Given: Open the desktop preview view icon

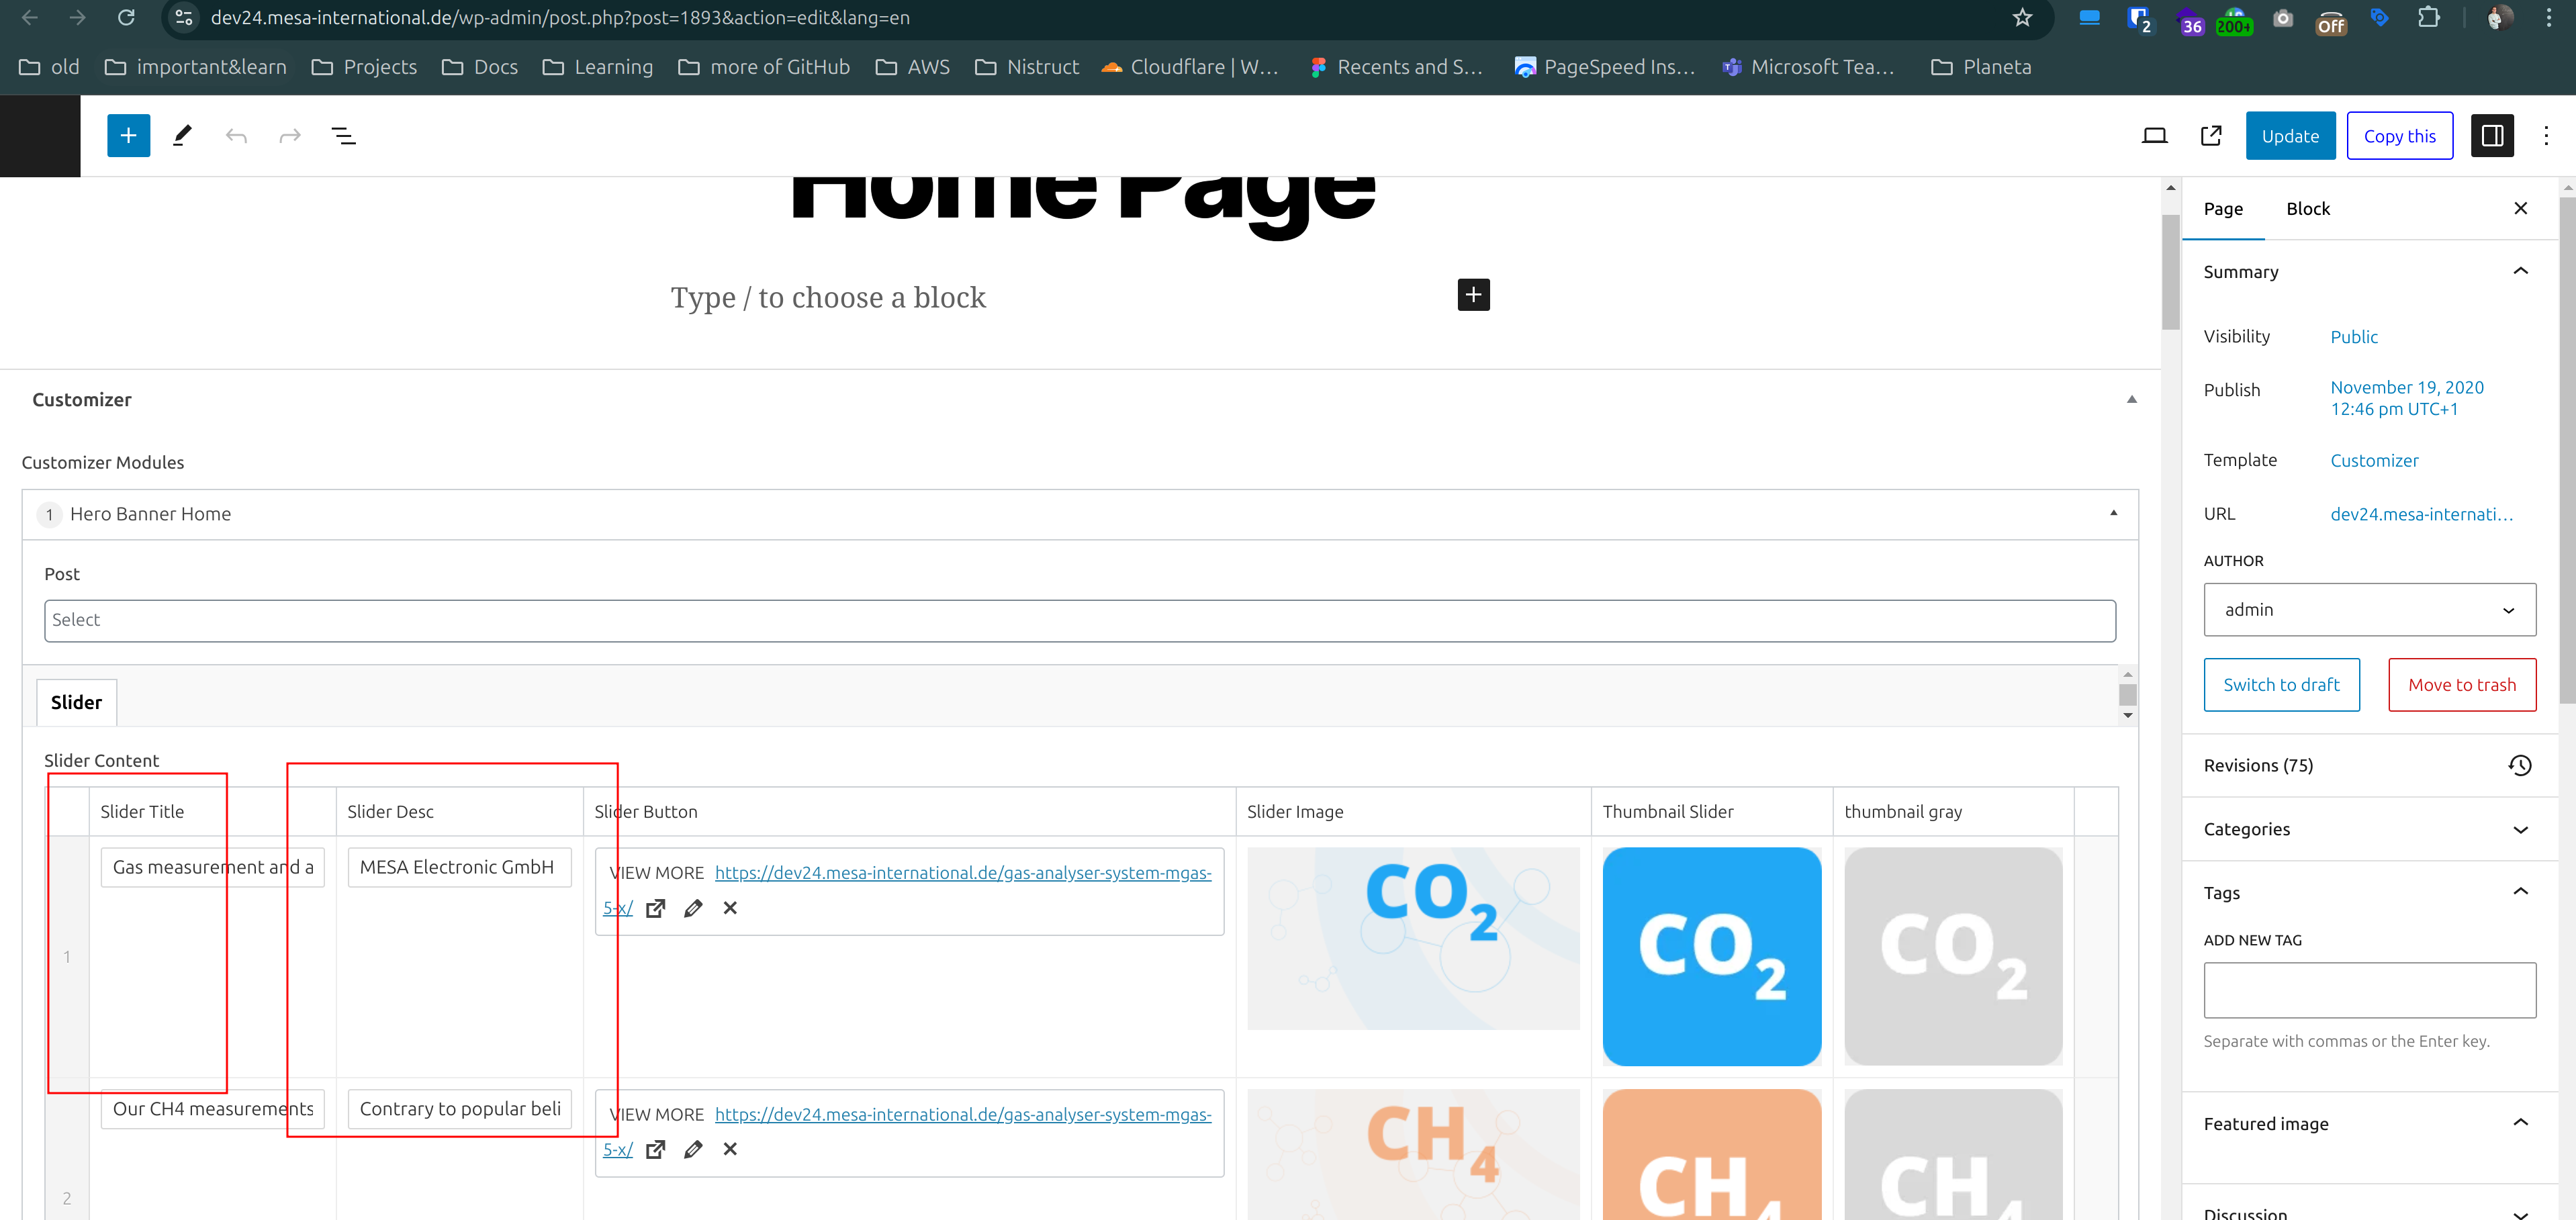Looking at the screenshot, I should coord(2154,136).
